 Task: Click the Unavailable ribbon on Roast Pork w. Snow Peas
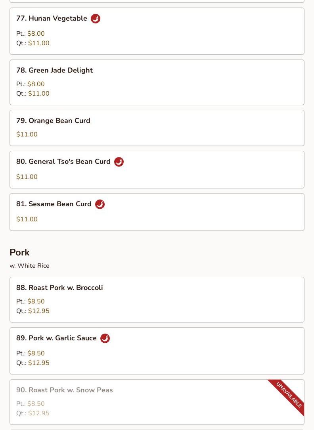coord(289,395)
